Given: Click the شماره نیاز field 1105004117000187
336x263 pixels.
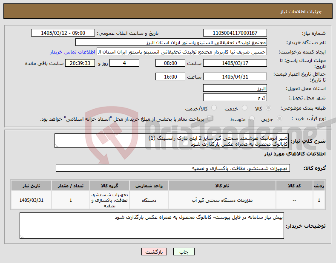Looking at the screenshot, I should click(235, 33).
